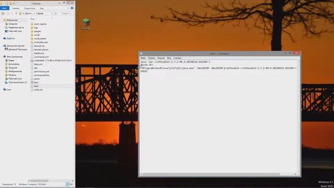Click the Explorer file list horizontal scrollbar
The image size is (334, 188).
(40, 181)
